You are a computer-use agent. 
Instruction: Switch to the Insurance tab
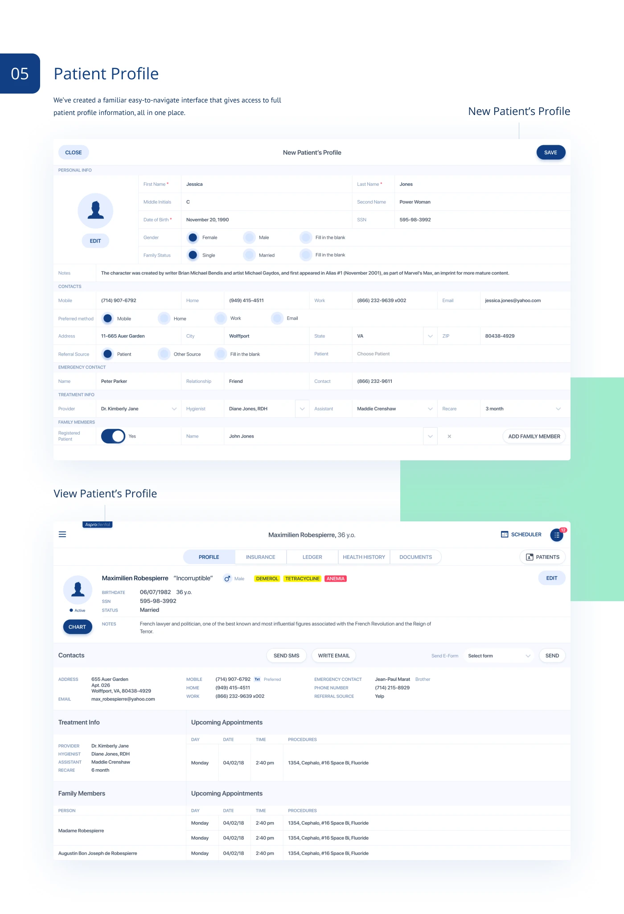261,557
